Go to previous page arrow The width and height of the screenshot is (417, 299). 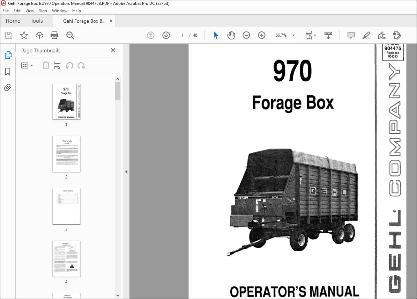(151, 35)
